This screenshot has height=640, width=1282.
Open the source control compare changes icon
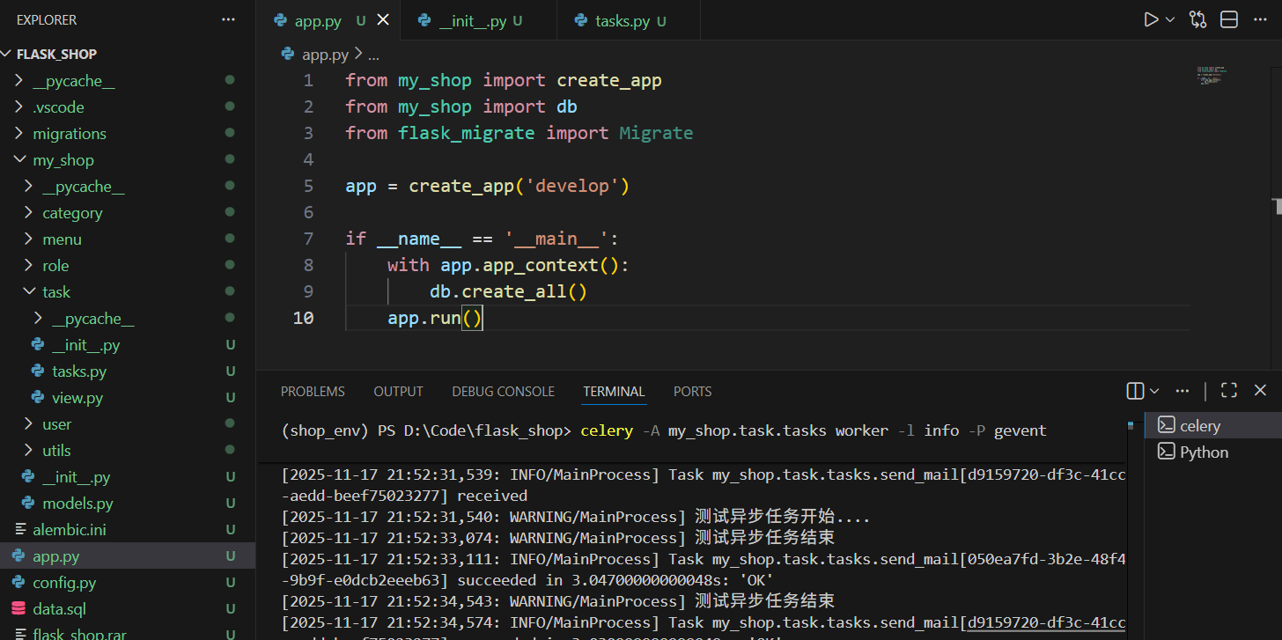[1197, 19]
